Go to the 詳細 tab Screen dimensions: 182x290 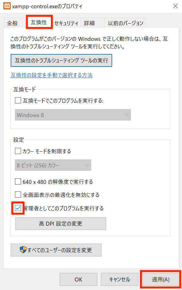pyautogui.click(x=90, y=23)
